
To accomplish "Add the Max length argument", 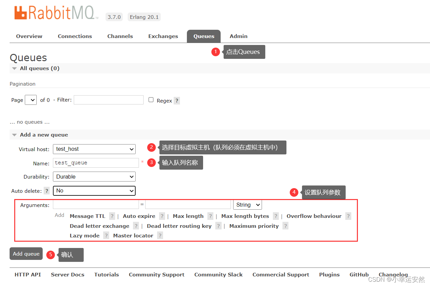I will click(188, 216).
